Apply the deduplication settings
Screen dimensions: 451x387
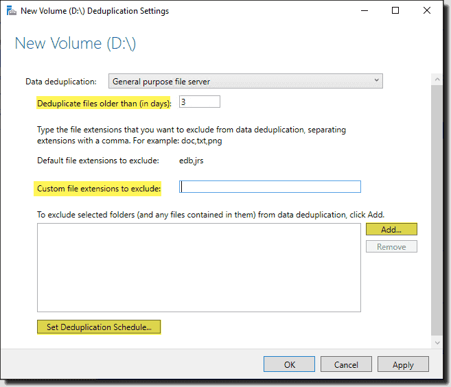tap(403, 364)
